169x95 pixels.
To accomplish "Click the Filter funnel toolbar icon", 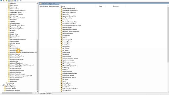I will 21,1.
